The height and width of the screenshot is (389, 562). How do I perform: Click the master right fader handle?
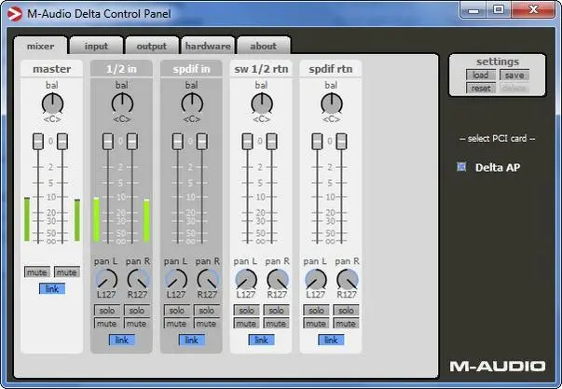click(x=62, y=142)
